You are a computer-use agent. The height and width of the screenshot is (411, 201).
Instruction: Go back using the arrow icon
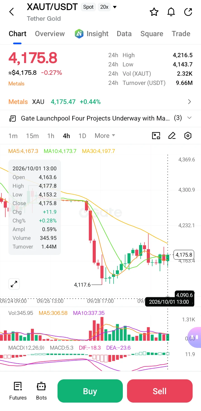click(x=11, y=12)
